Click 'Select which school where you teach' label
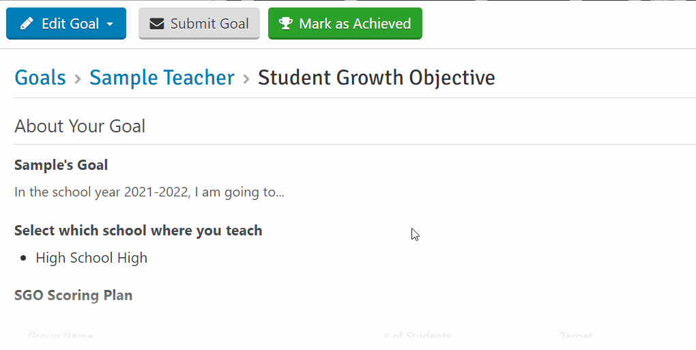The height and width of the screenshot is (350, 696). coord(139,231)
